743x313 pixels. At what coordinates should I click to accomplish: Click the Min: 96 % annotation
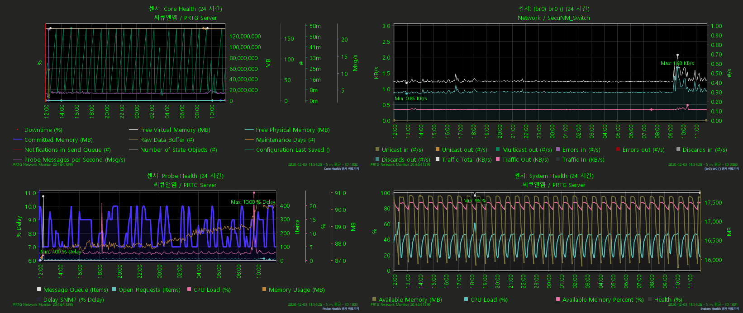(475, 201)
